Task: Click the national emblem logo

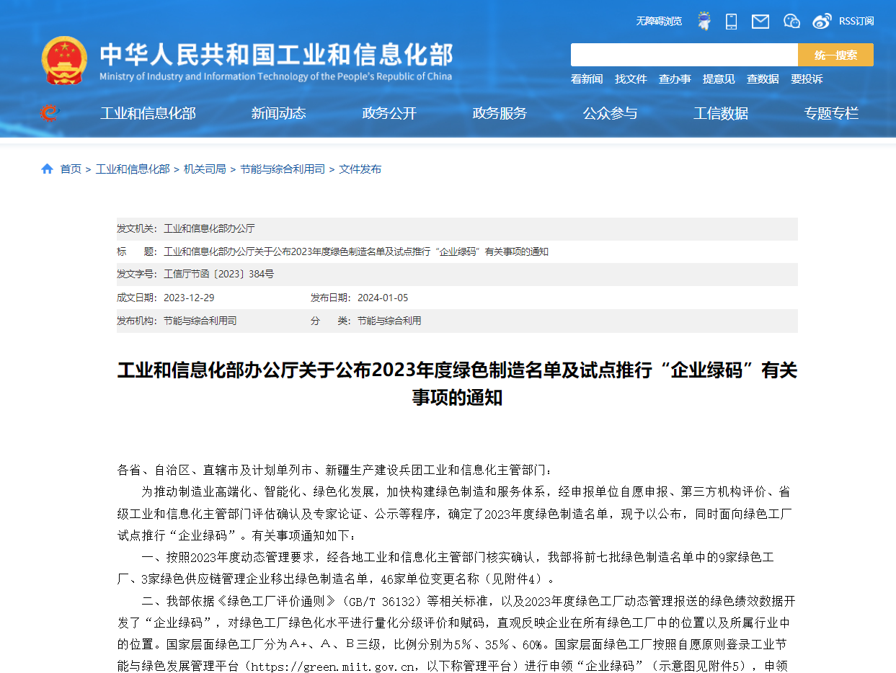Action: pos(64,61)
